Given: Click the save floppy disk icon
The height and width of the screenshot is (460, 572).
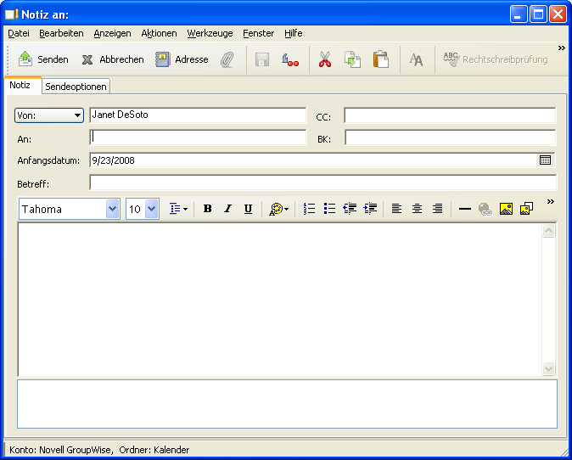Looking at the screenshot, I should pos(262,59).
